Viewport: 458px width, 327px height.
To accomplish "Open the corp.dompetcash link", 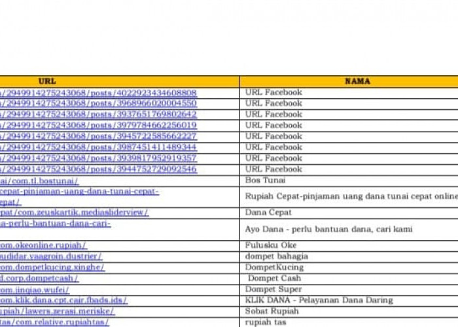I will pyautogui.click(x=39, y=278).
